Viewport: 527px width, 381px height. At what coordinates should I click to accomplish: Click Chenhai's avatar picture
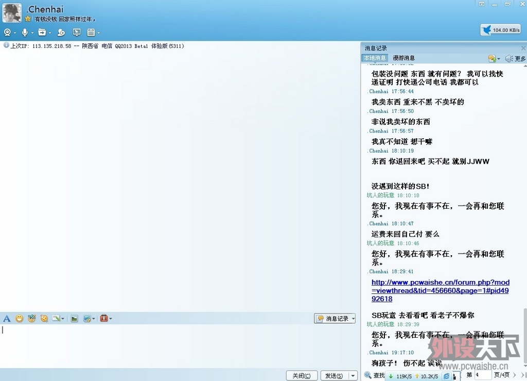pos(12,13)
